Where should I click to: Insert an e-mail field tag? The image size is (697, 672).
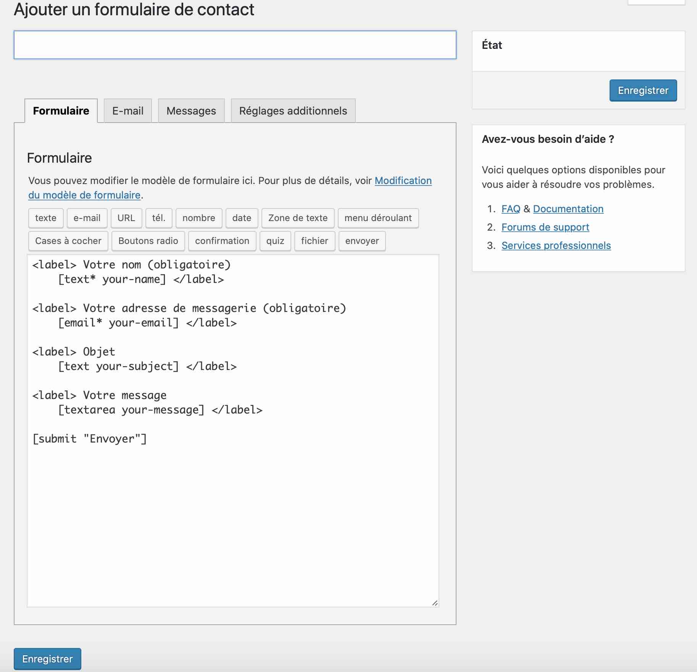point(87,218)
